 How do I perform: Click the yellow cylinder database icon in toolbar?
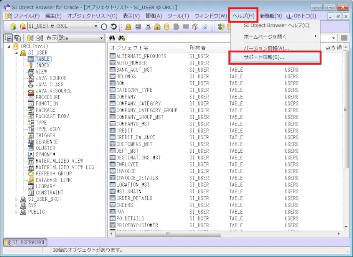pos(167,26)
